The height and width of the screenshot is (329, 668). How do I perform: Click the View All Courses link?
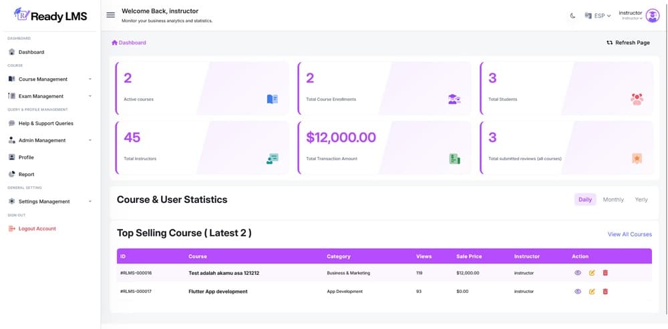(629, 234)
